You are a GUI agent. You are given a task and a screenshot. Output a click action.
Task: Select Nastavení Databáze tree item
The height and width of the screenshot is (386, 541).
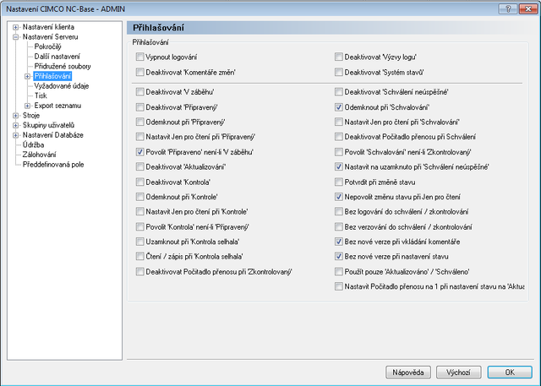coord(52,135)
